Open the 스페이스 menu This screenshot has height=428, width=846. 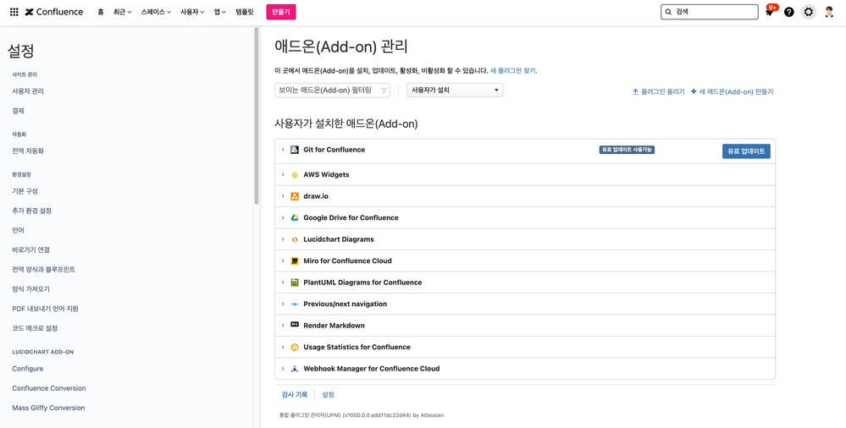point(156,12)
